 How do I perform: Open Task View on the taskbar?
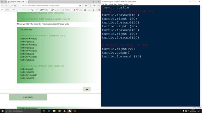tap(44, 111)
